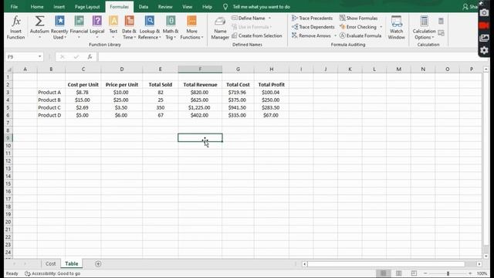Open Recently Used functions

click(59, 28)
